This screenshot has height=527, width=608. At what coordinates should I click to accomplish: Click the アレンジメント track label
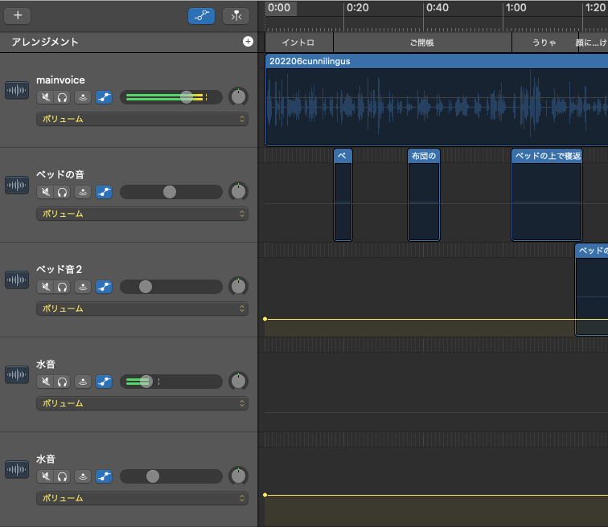pyautogui.click(x=45, y=42)
